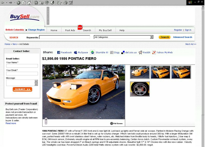
Task: Open the Home navigation tab
Action: (x=54, y=30)
